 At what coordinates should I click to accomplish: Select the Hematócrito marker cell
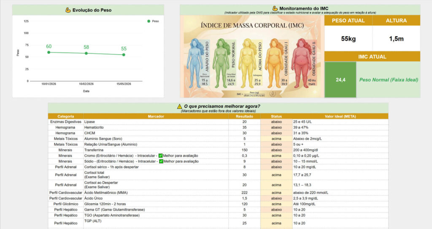(x=156, y=127)
